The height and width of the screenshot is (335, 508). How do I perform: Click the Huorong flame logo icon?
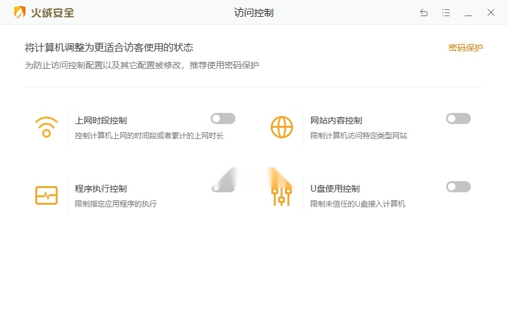tap(20, 12)
